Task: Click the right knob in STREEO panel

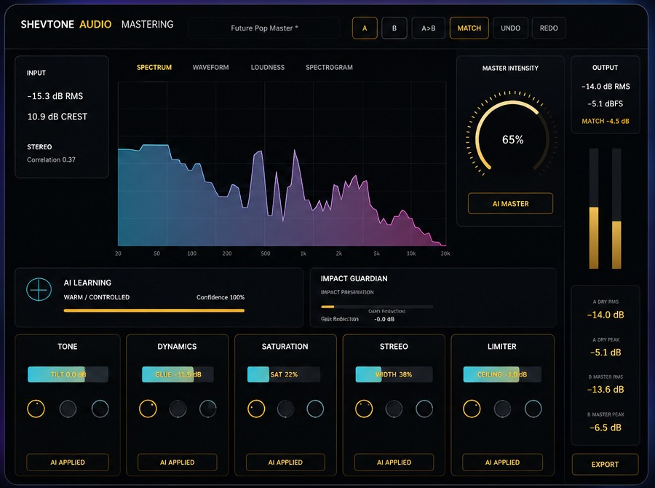Action: [424, 409]
